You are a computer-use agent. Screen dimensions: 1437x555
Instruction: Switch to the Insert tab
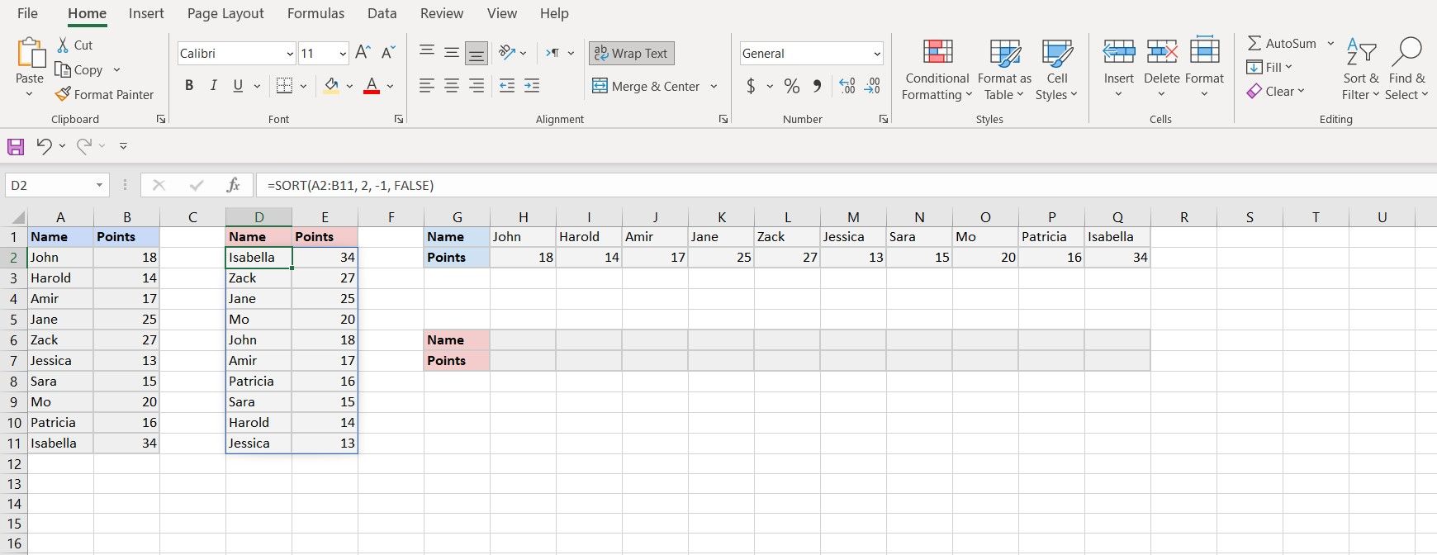[146, 13]
